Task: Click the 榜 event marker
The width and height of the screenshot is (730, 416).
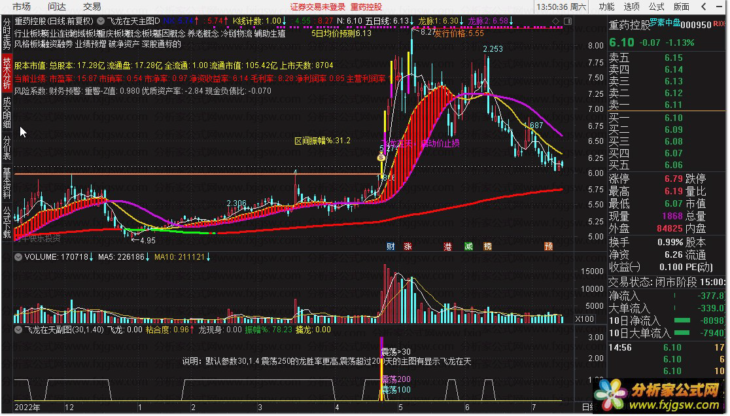Action: [x=487, y=247]
